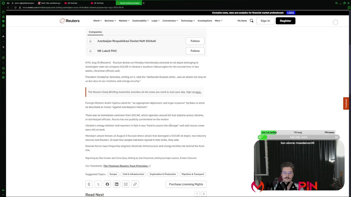Switch to the sanvv X tab
This screenshot has height=197, width=351.
(x=23, y=3)
